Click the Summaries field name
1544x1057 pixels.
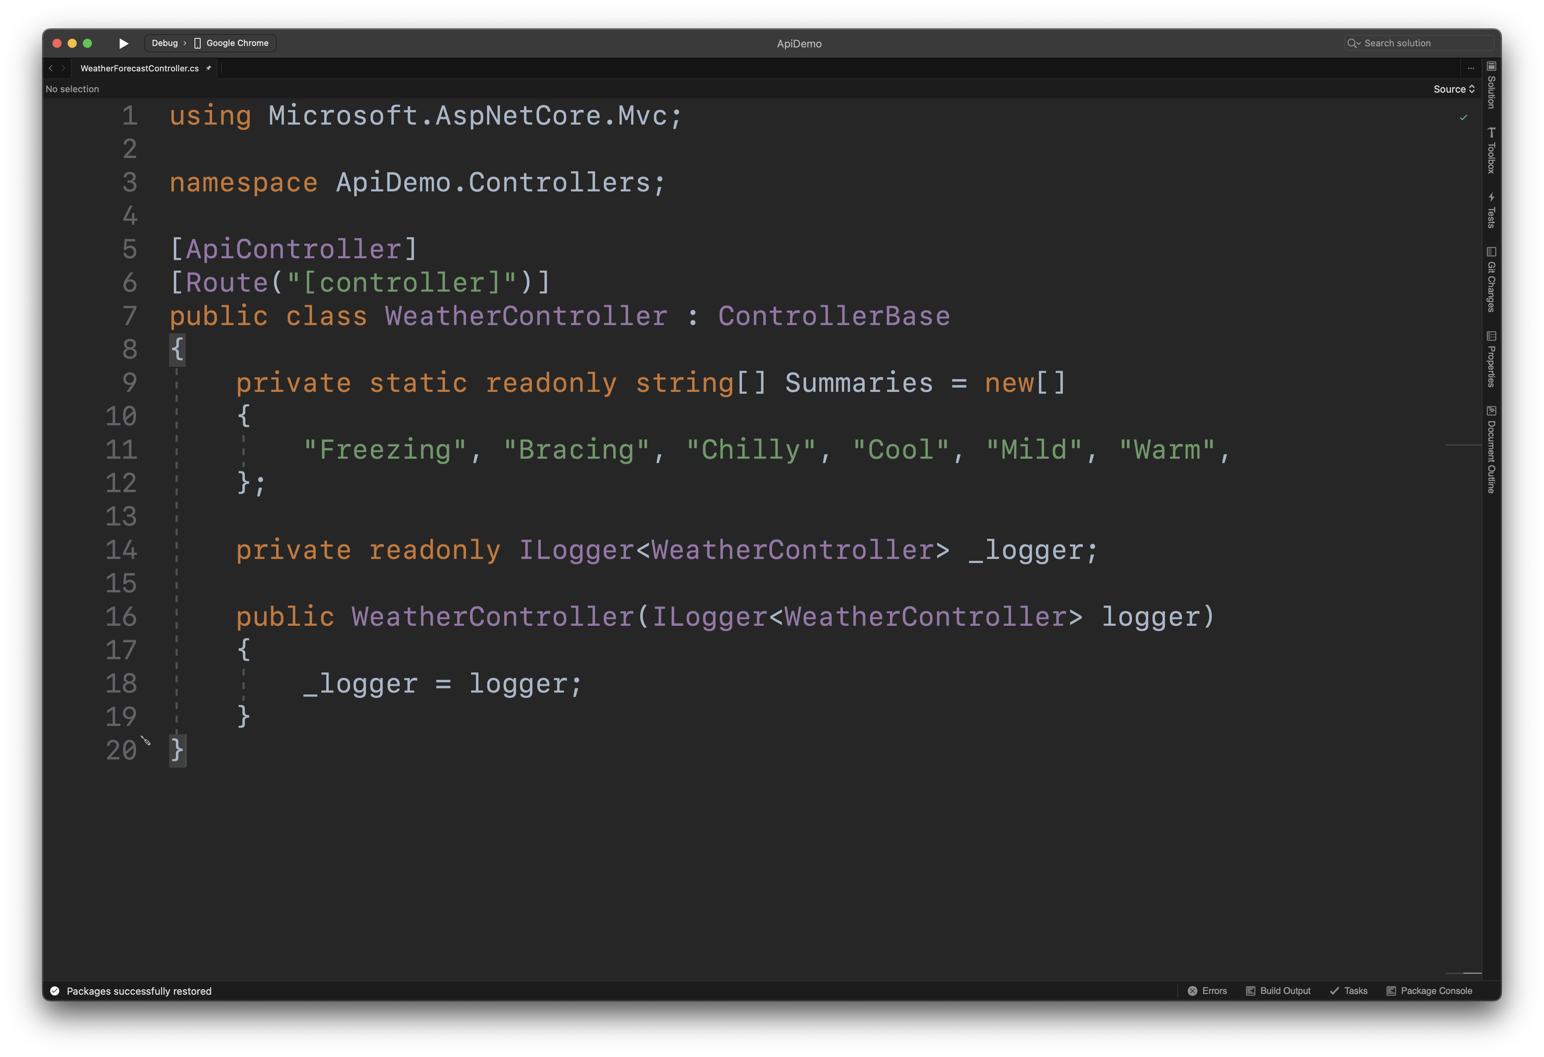[859, 383]
